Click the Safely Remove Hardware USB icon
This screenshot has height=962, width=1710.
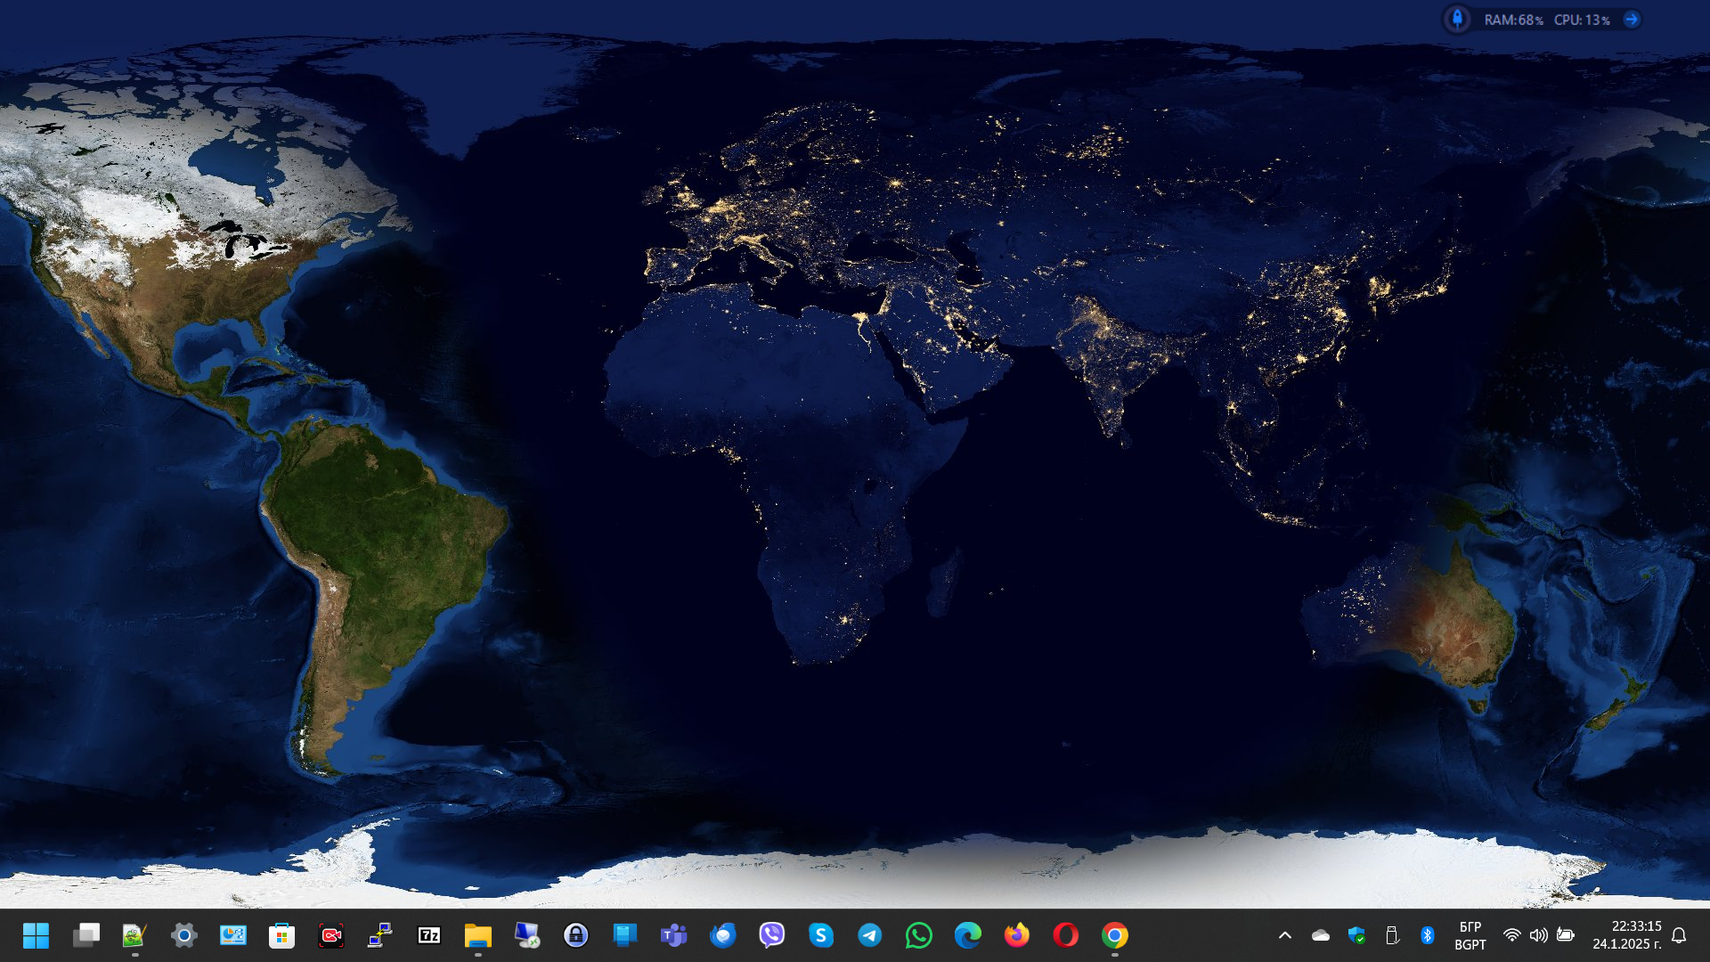click(1392, 935)
